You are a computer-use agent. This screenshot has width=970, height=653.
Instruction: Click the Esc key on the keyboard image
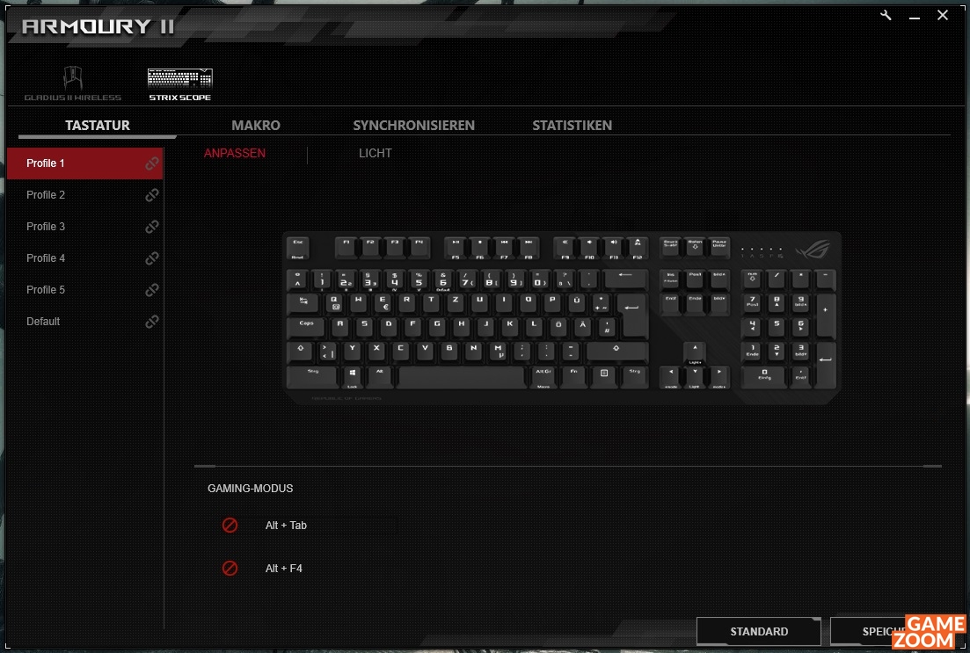(x=298, y=248)
